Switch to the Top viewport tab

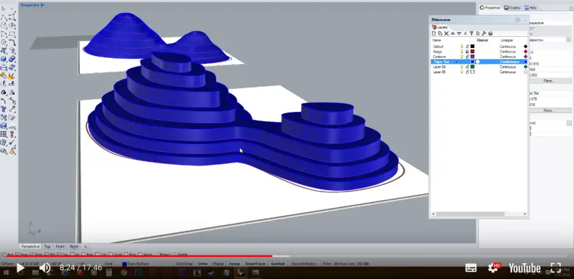click(48, 246)
